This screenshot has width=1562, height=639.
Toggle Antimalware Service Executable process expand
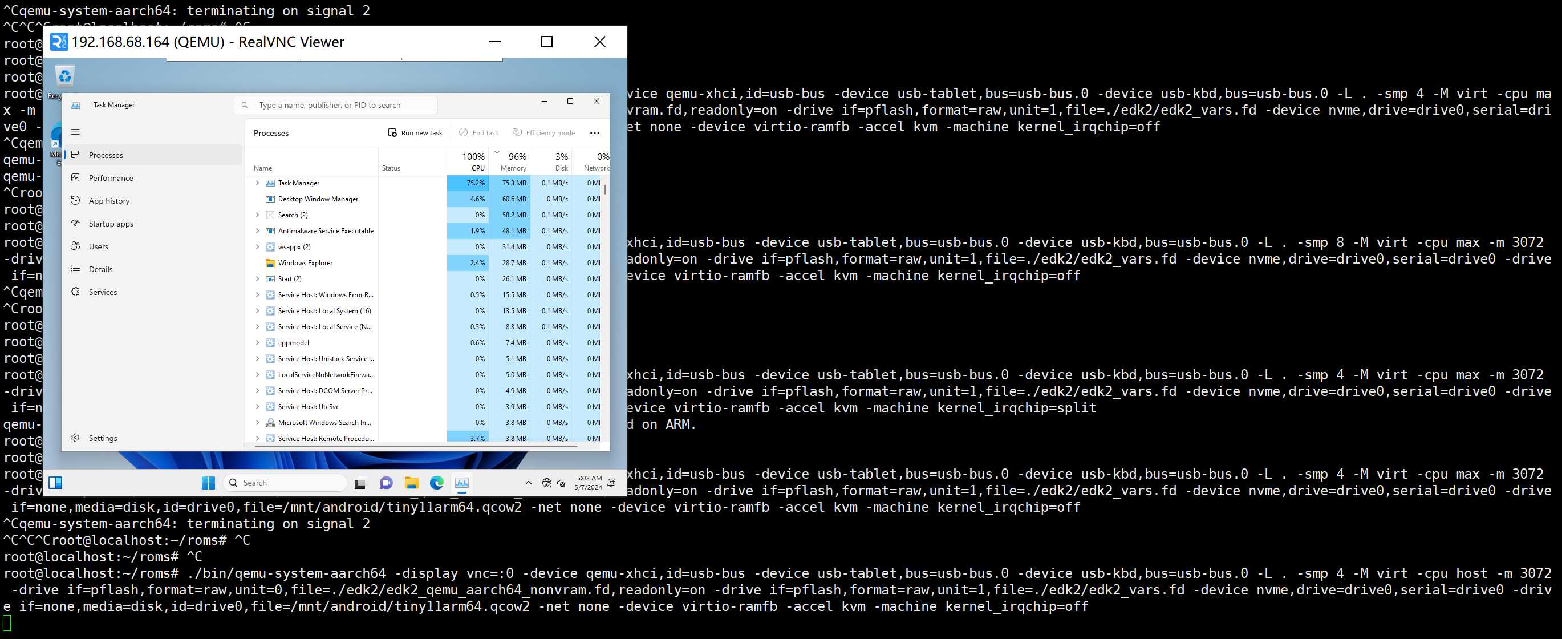point(258,230)
